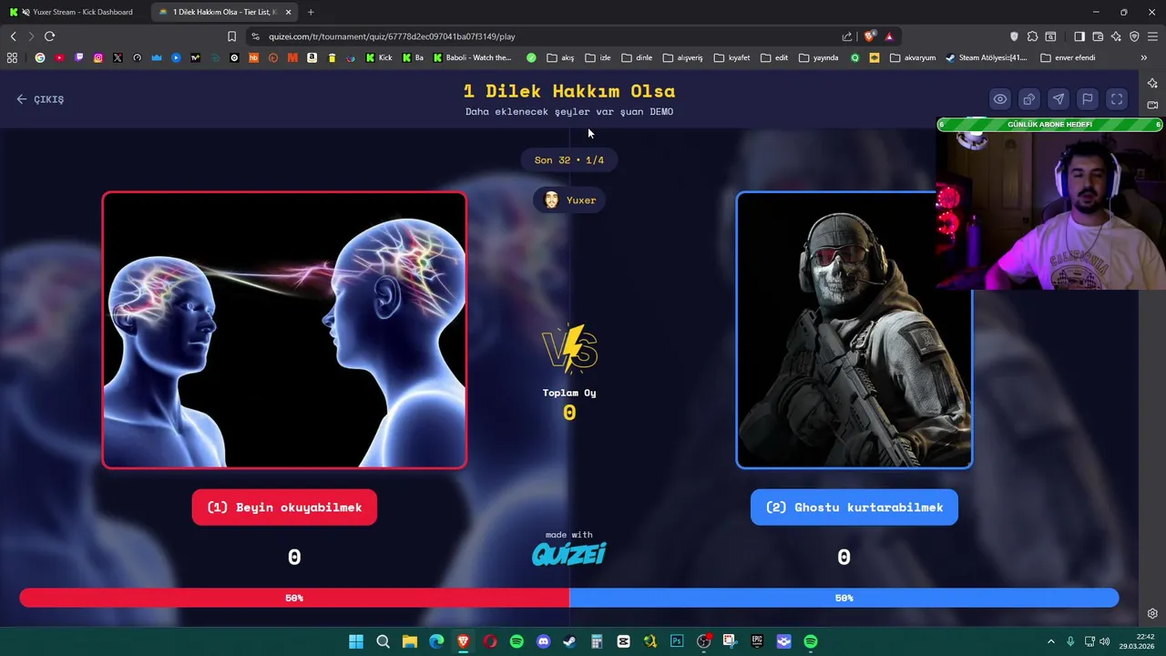1166x656 pixels.
Task: Expand the izle bookmarks folder
Action: [598, 57]
